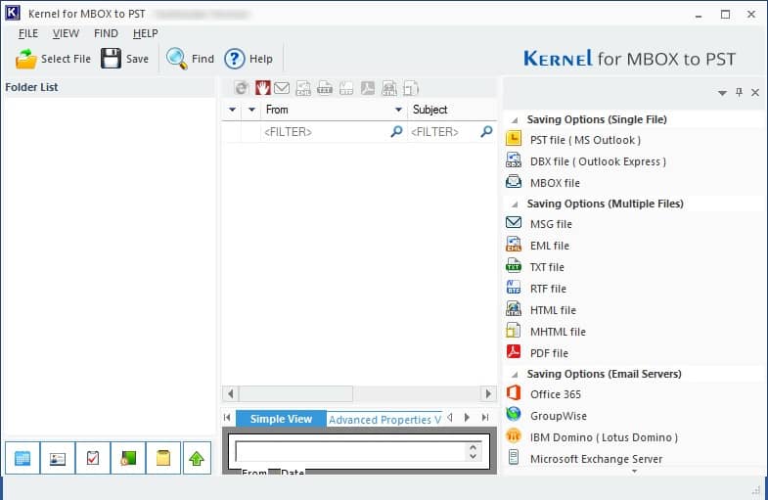Image resolution: width=768 pixels, height=500 pixels.
Task: Click the MHTML export icon in message toolbar
Action: [411, 88]
